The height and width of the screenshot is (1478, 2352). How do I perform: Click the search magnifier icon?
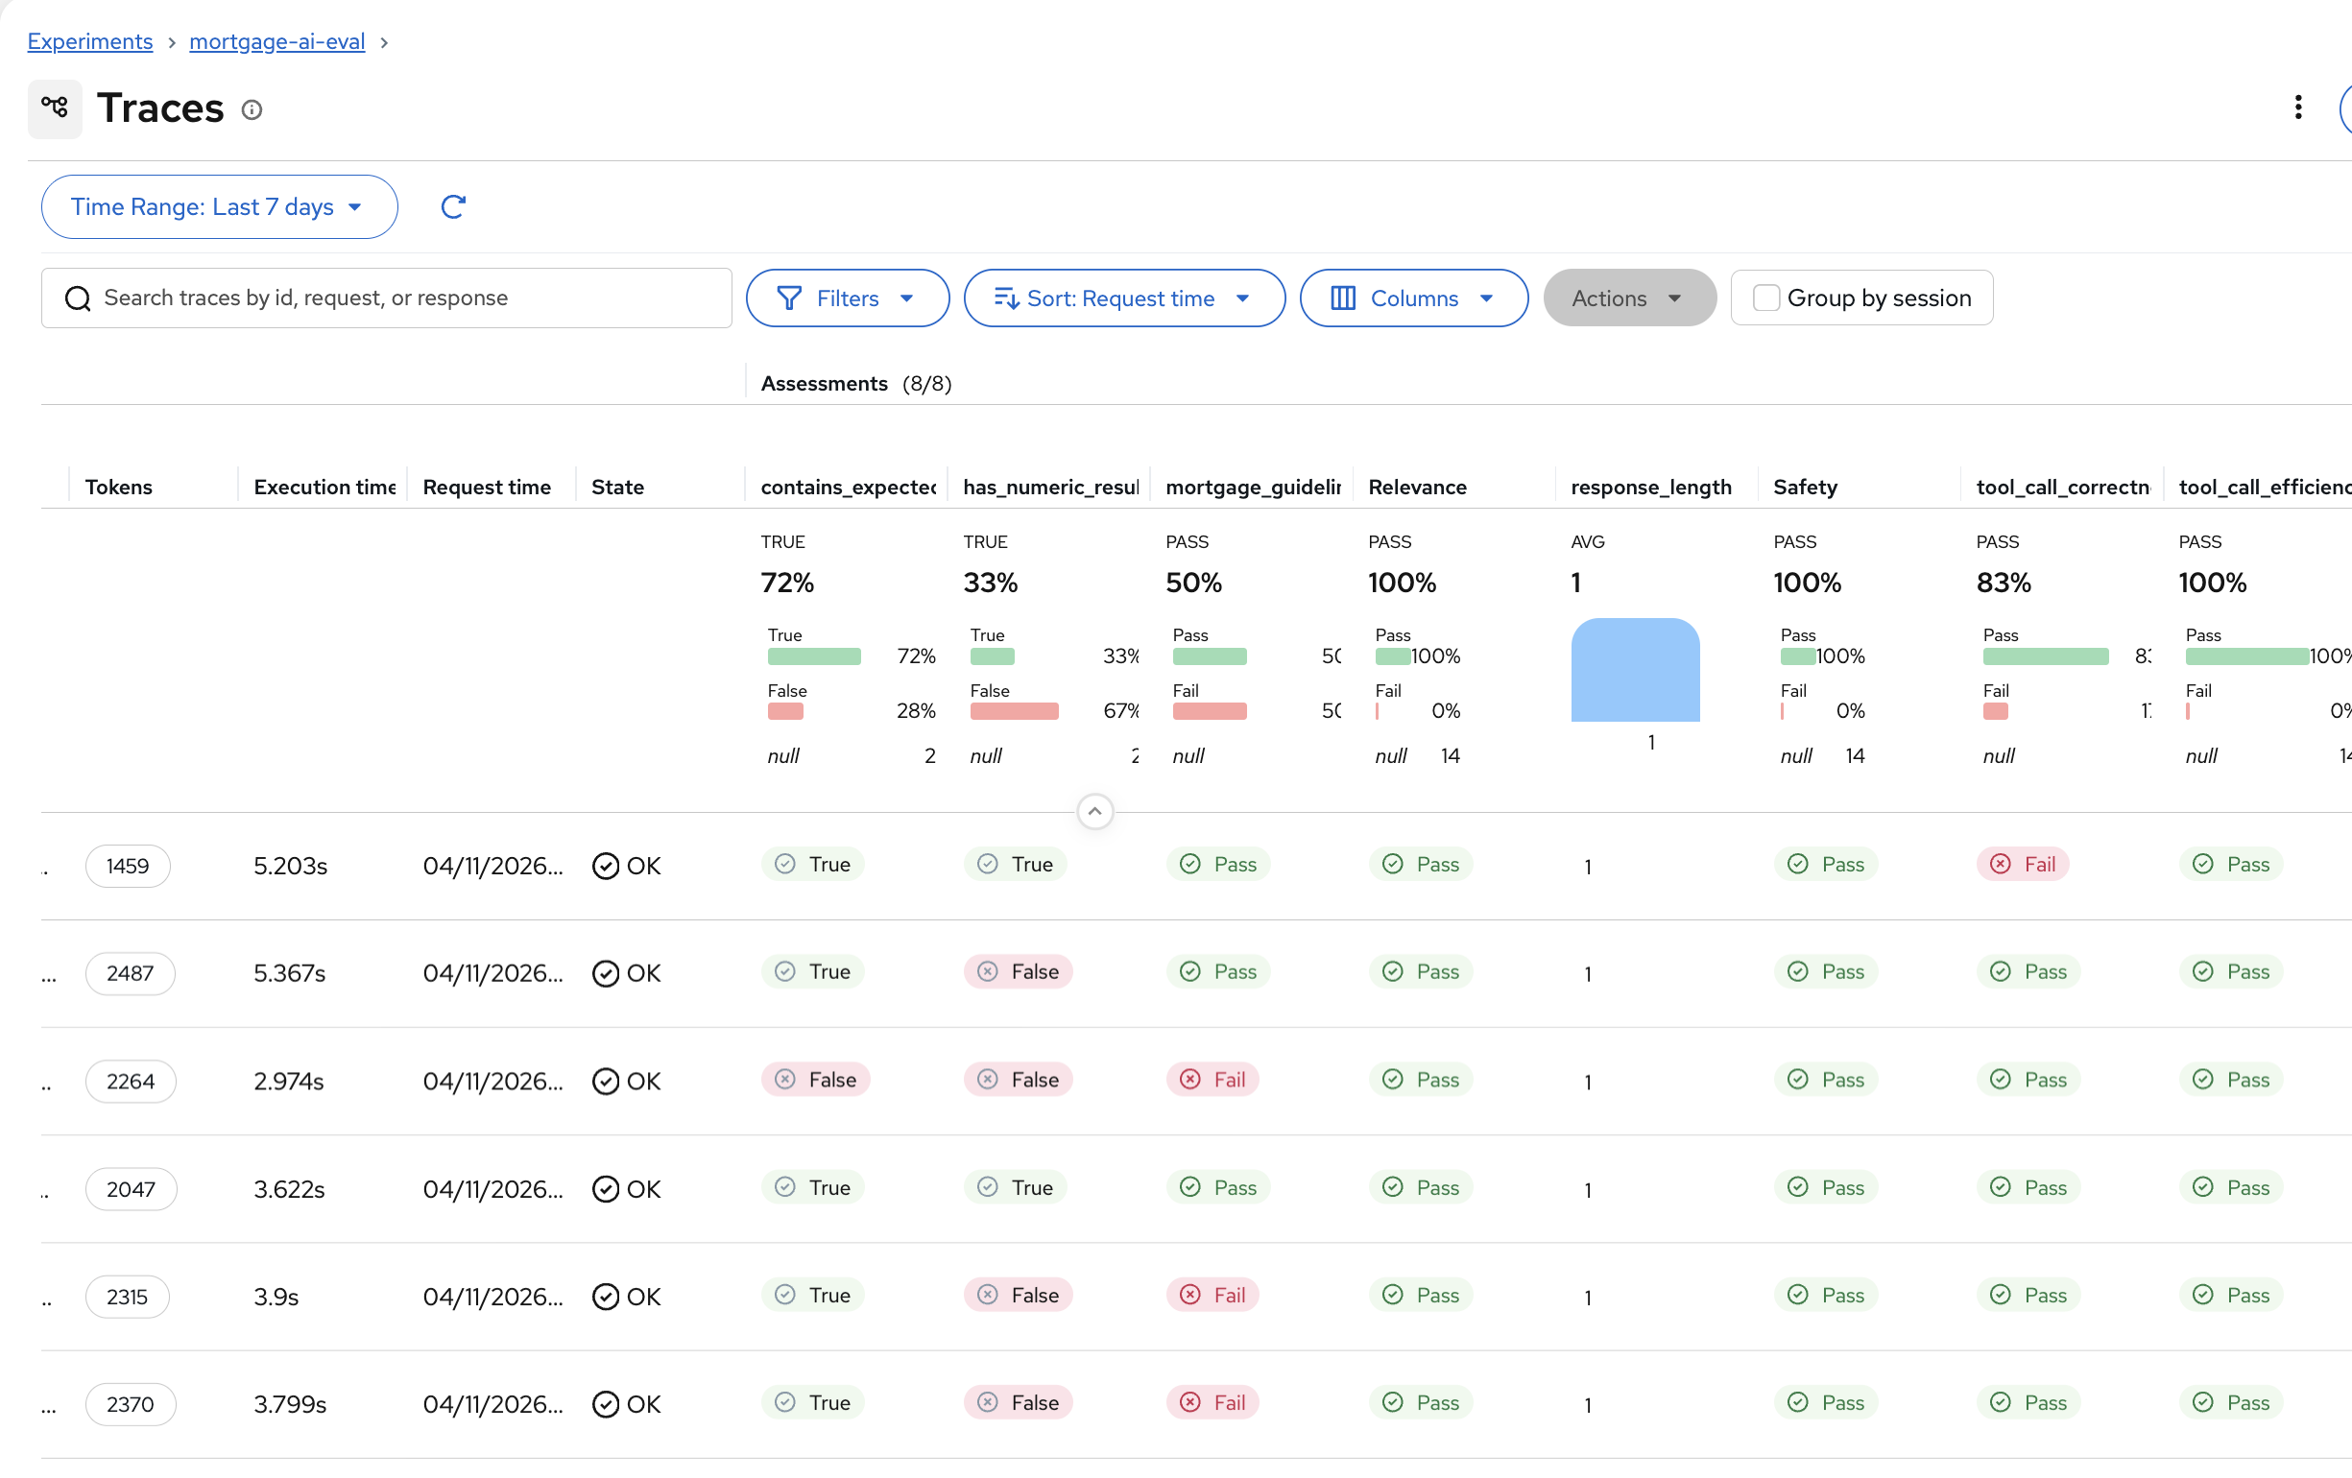(x=78, y=298)
